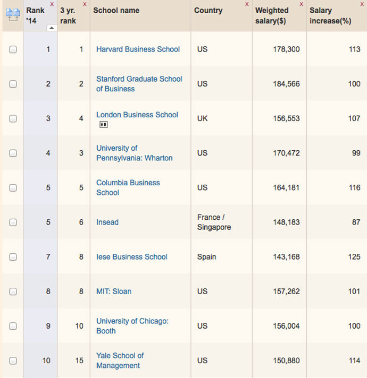Open University of Pennsylvania: Wharton link
The height and width of the screenshot is (378, 367).
coord(135,153)
